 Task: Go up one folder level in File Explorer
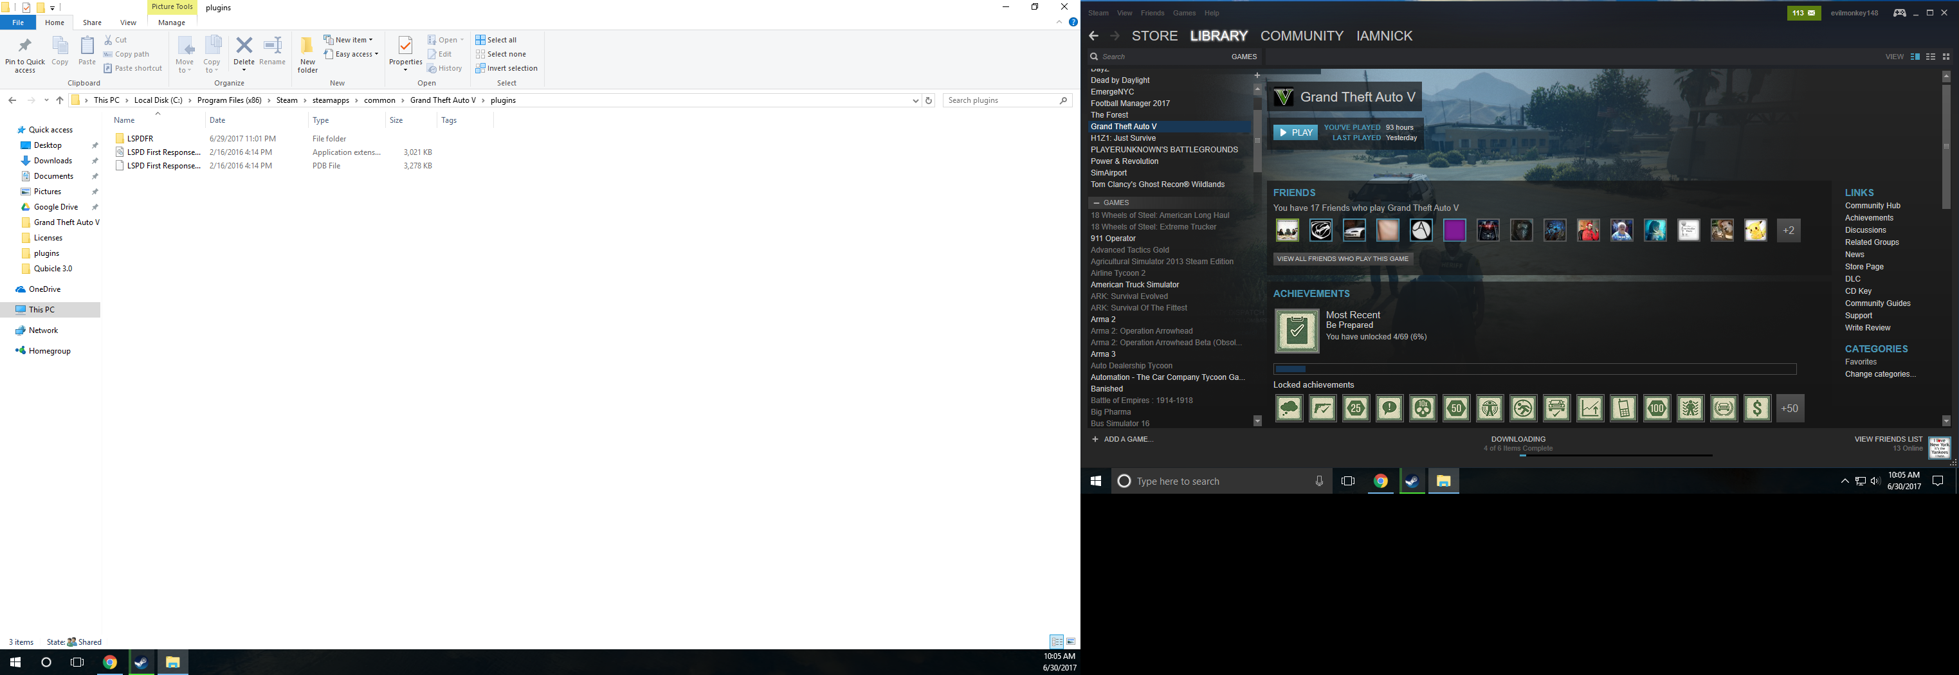[59, 100]
